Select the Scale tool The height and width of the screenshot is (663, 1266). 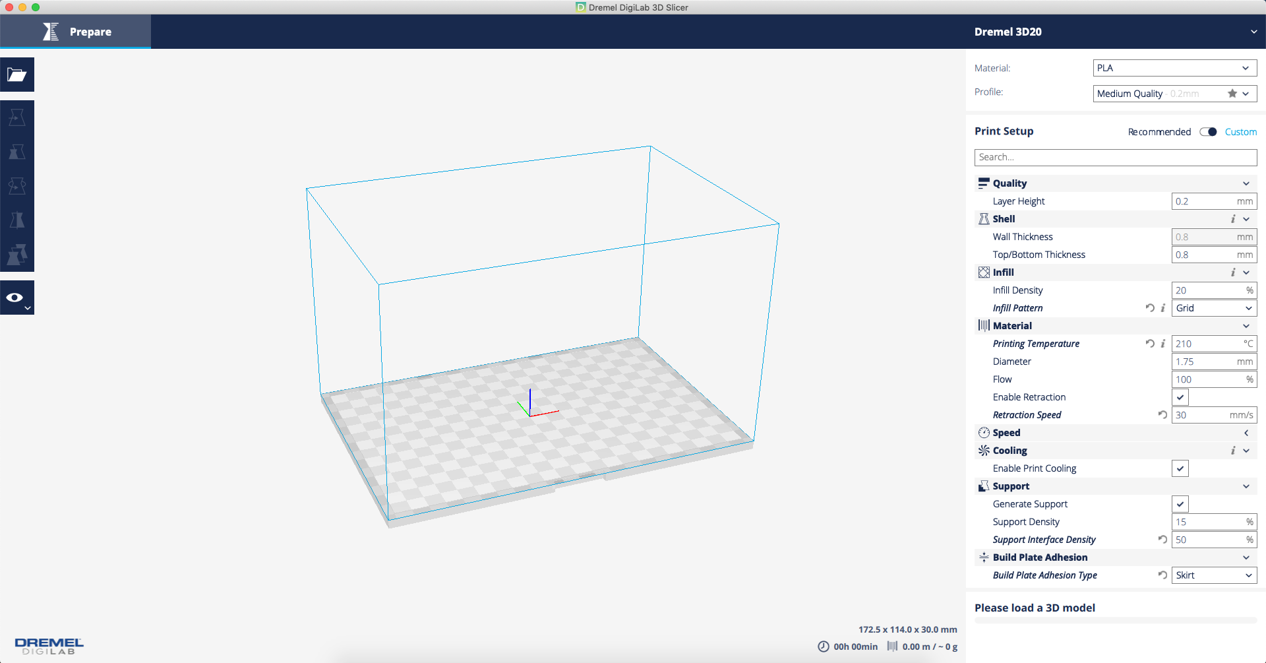pos(17,152)
